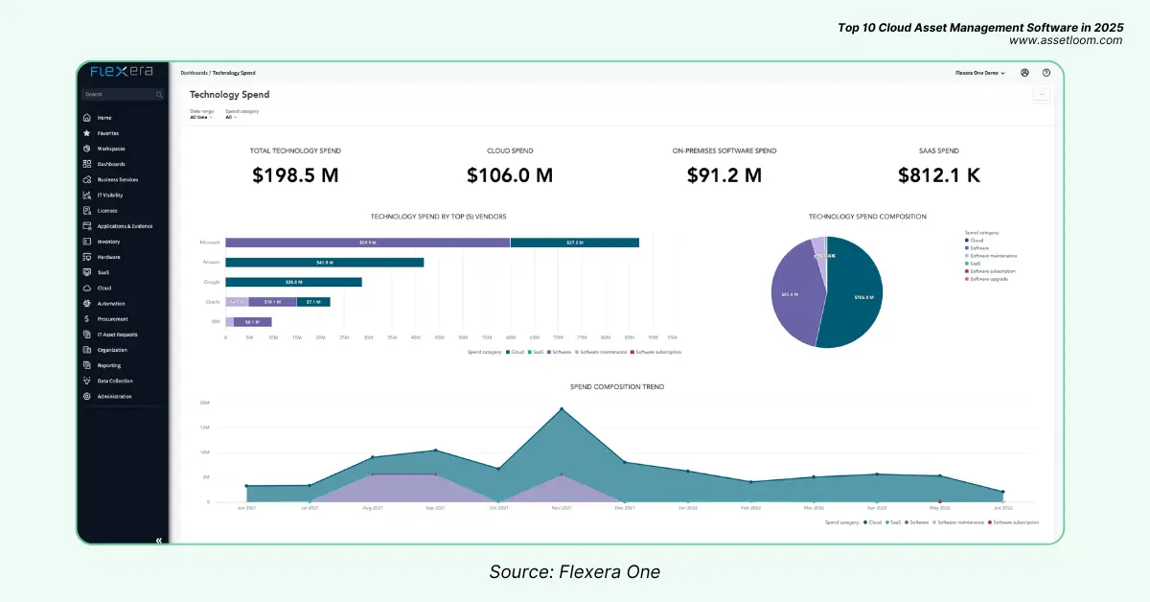Open the Spend category filter dropdown
This screenshot has width=1150, height=602.
(x=231, y=117)
